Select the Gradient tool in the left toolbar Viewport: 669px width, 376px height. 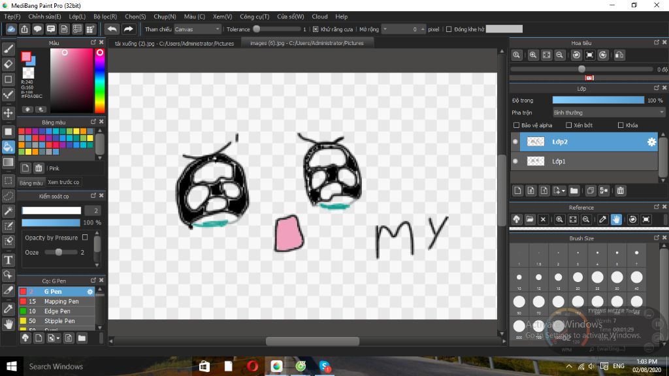click(8, 162)
